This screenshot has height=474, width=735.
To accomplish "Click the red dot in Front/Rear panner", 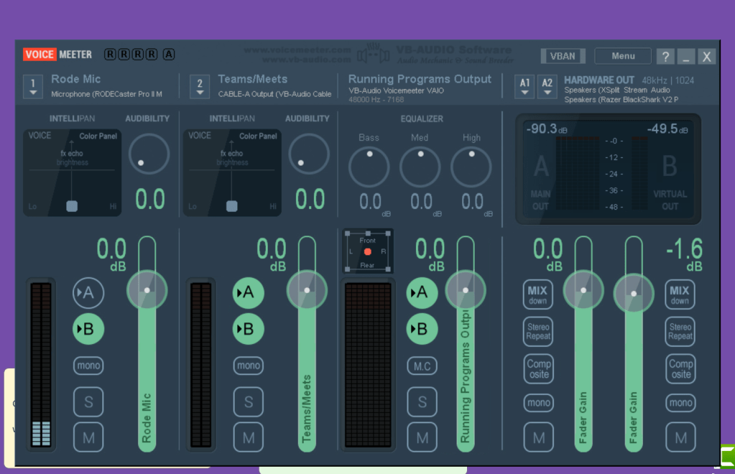I will pos(368,252).
